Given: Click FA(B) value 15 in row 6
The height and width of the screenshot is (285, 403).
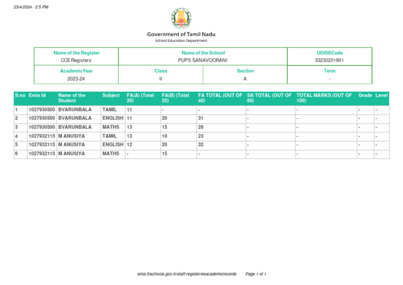Looking at the screenshot, I should click(x=164, y=154).
